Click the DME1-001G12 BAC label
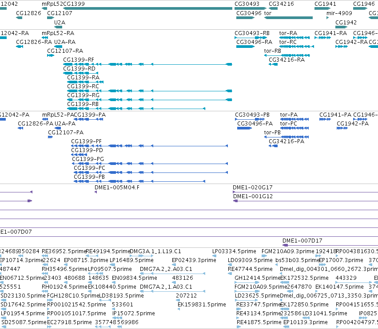Image resolution: width=378 pixels, height=329 pixels. 253,196
